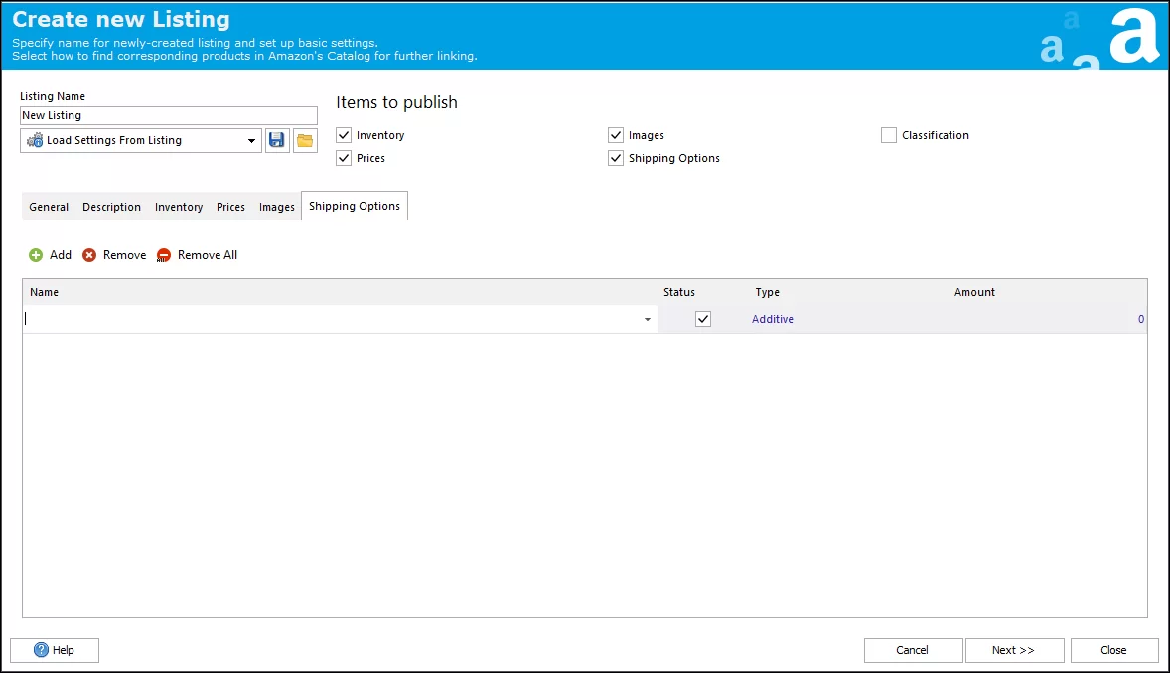Click the Cancel button
The image size is (1170, 673).
(913, 650)
